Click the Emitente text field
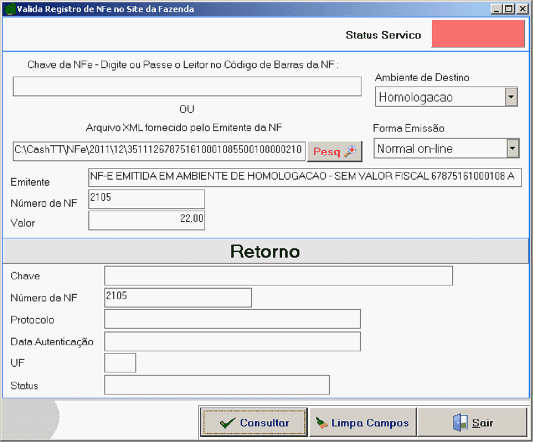533x442 pixels. (305, 177)
